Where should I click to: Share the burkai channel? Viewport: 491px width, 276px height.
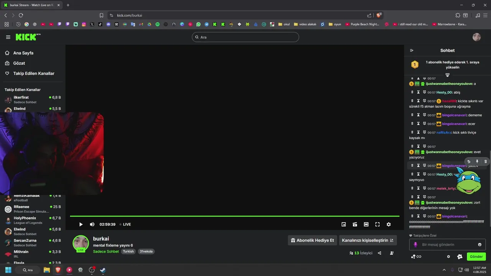tap(379, 253)
